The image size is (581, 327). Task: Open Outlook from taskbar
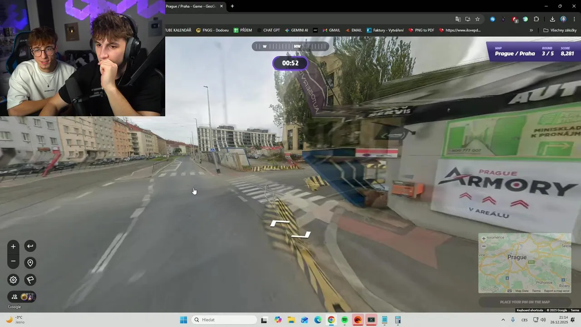click(305, 320)
